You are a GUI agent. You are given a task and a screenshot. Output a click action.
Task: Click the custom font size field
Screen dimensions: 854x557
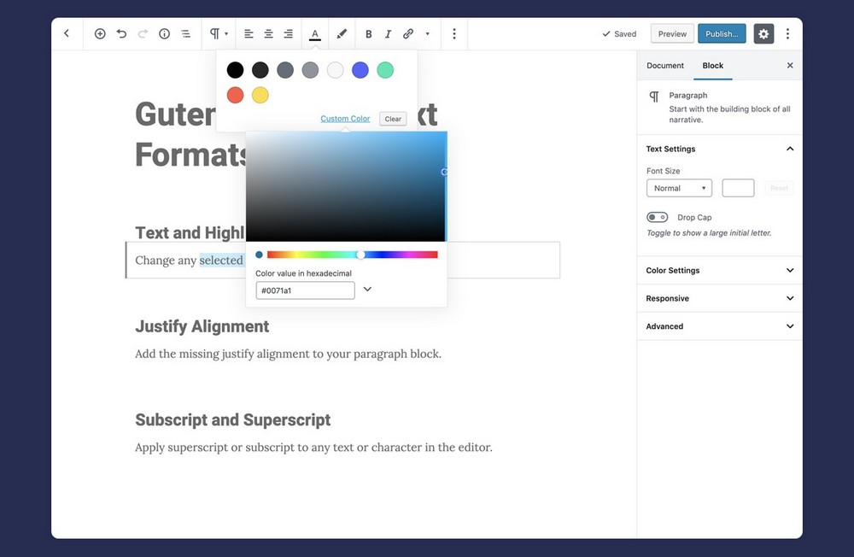(738, 188)
